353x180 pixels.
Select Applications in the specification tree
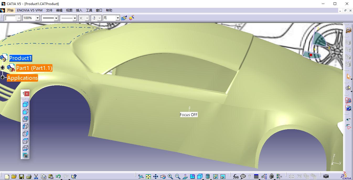(22, 78)
